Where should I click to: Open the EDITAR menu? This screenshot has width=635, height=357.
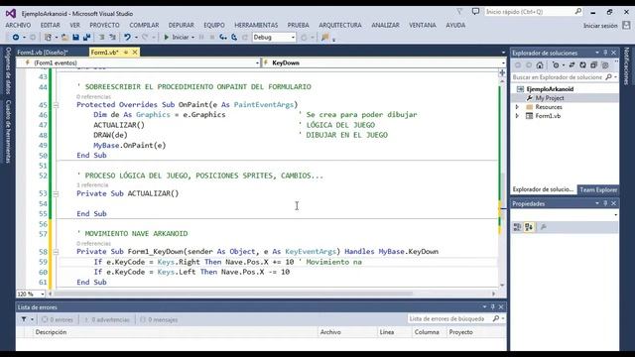pos(51,25)
